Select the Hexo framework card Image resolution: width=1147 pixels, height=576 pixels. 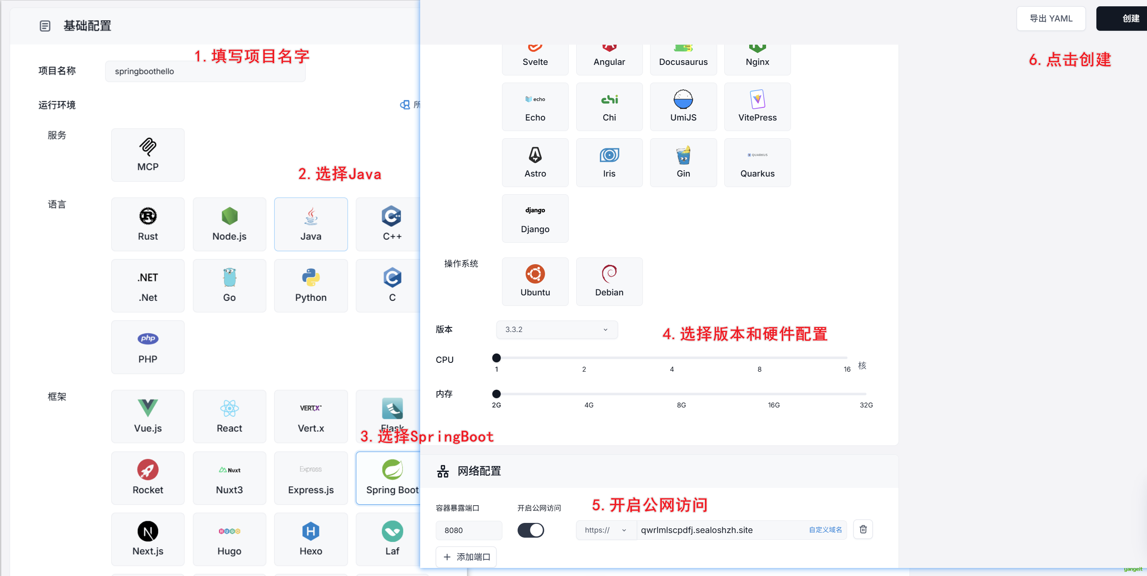311,539
